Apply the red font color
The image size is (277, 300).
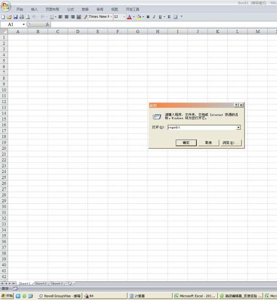tap(129, 17)
